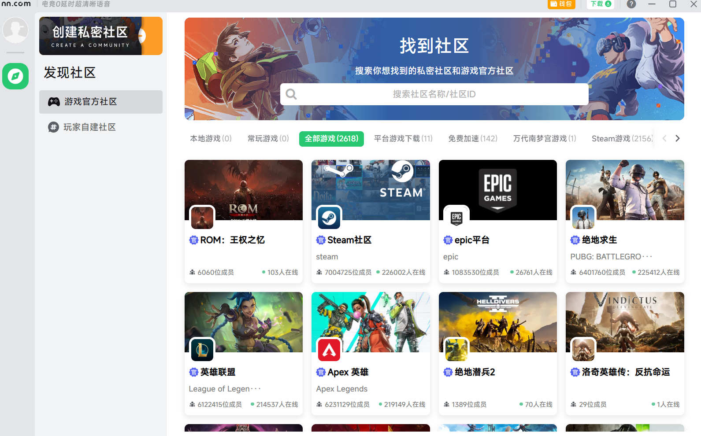Click official badge next to 英雄联盟
The height and width of the screenshot is (436, 701).
193,372
